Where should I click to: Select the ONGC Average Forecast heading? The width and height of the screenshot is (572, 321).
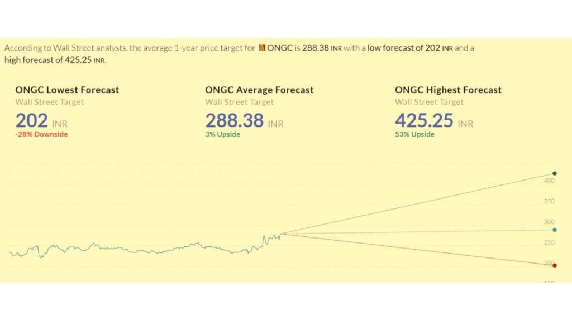pos(259,90)
